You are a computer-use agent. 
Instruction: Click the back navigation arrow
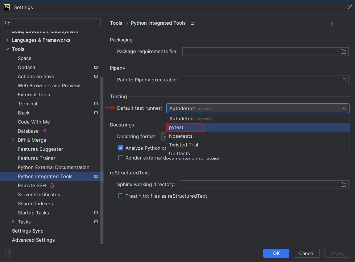coord(333,24)
